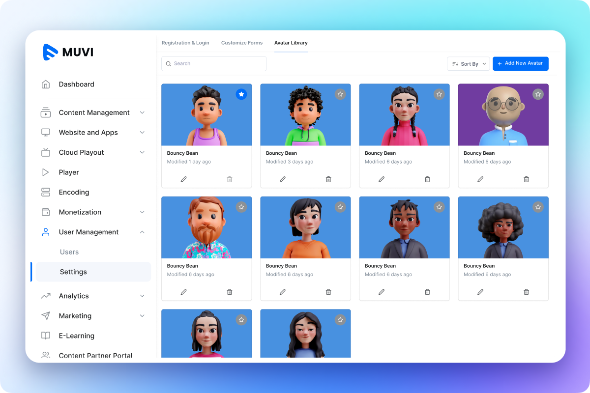Click the green hoodie avatar image
Screen dimensions: 590x393
pos(305,114)
